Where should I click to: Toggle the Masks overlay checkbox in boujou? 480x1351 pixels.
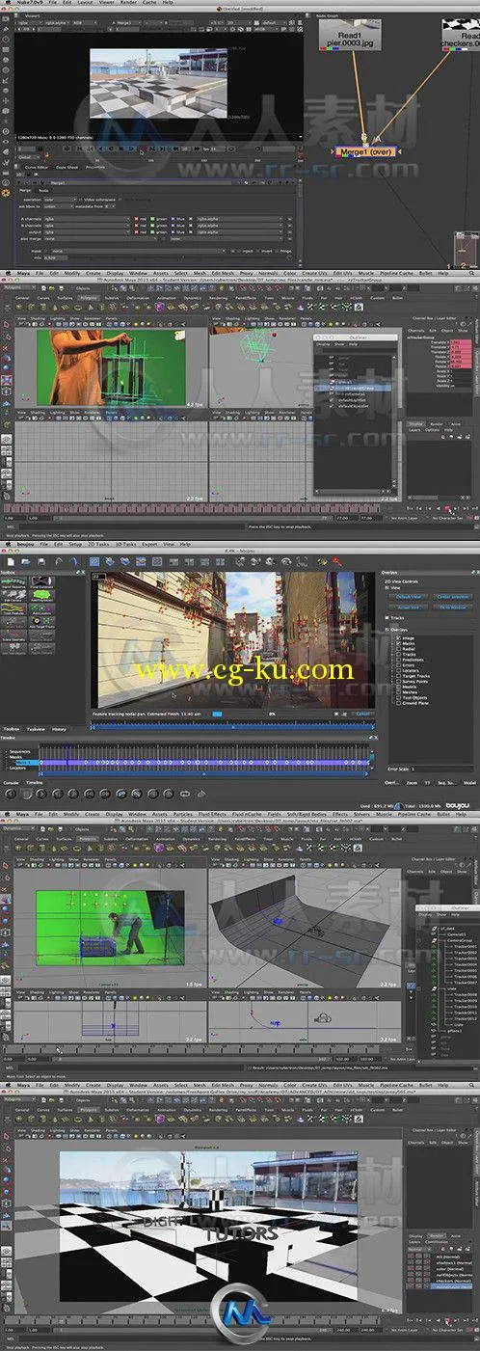coord(398,644)
